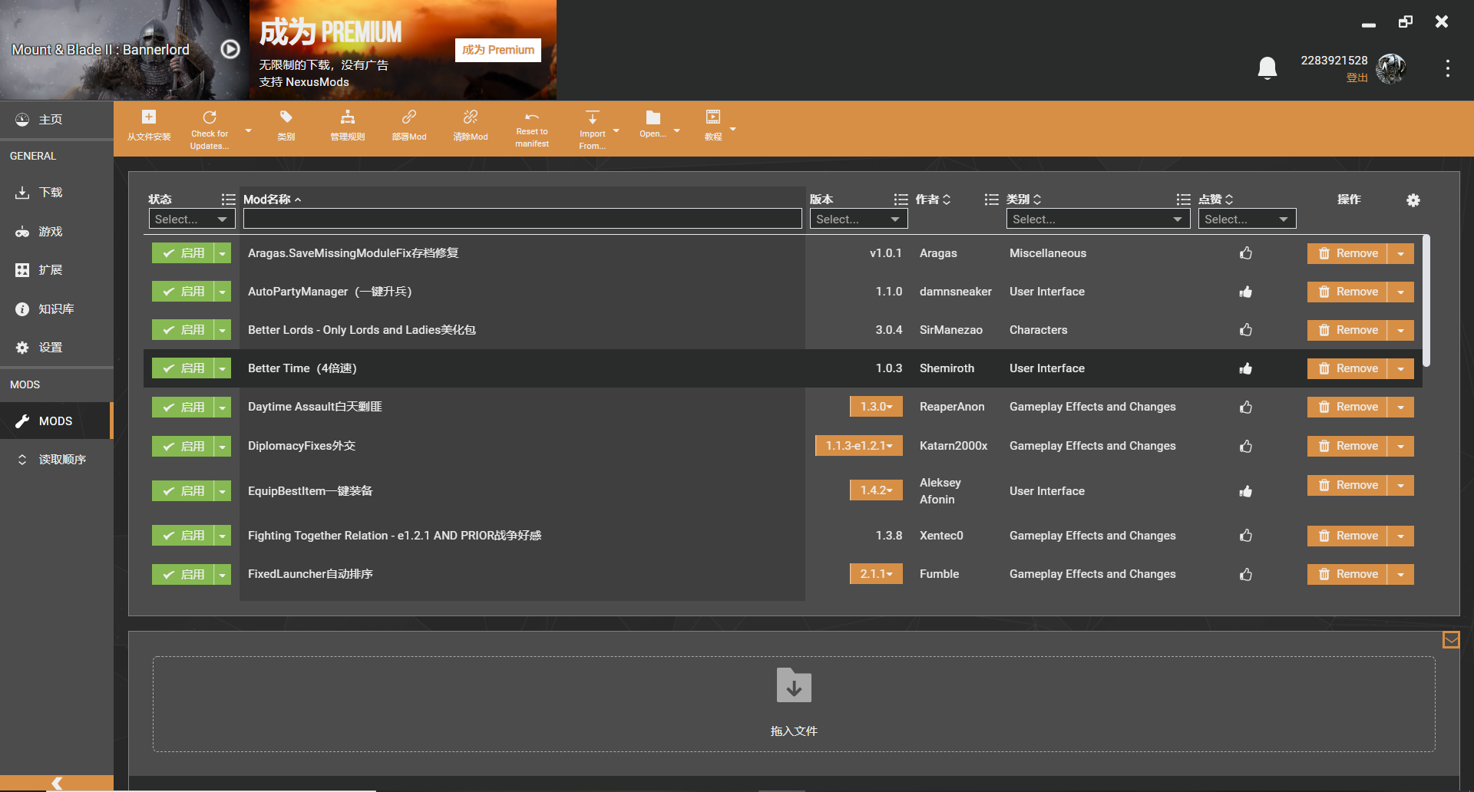Image resolution: width=1474 pixels, height=792 pixels.
Task: Toggle enabled state of Daytime Assault
Action: (183, 407)
